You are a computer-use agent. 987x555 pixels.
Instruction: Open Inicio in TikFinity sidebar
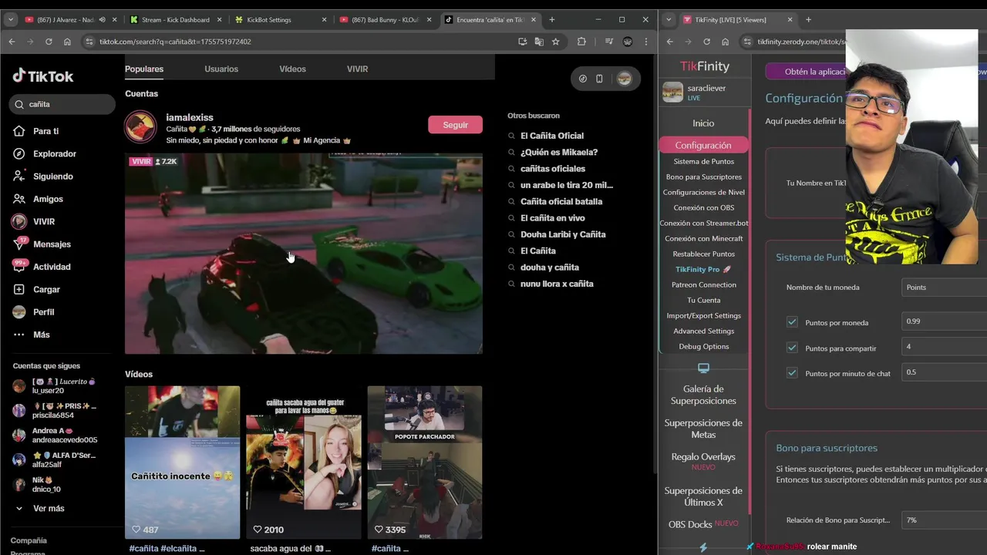click(x=703, y=123)
